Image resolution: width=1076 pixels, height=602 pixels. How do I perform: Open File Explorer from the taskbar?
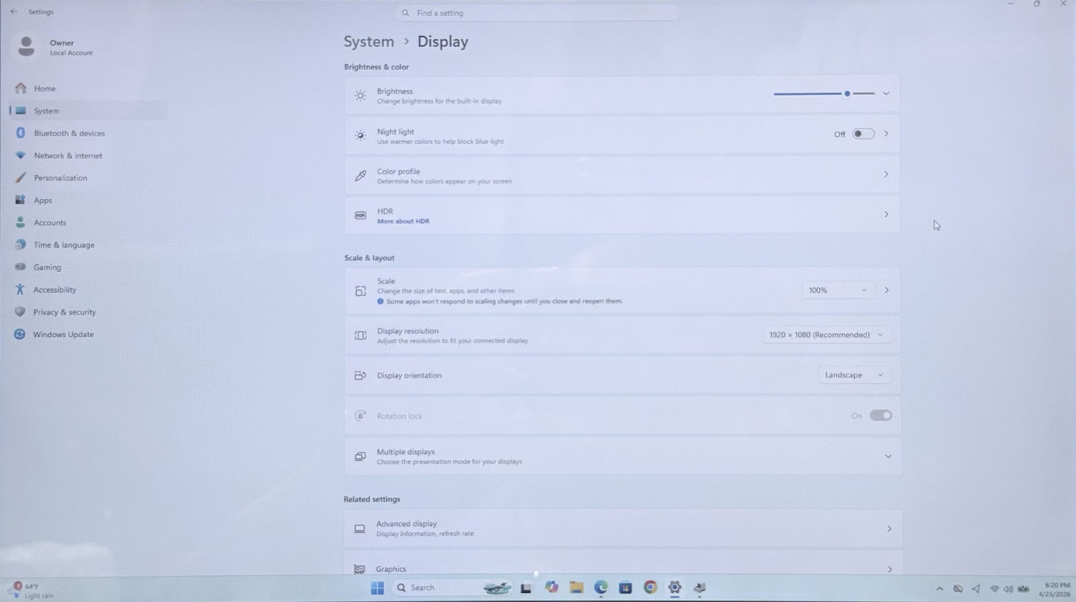coord(576,587)
